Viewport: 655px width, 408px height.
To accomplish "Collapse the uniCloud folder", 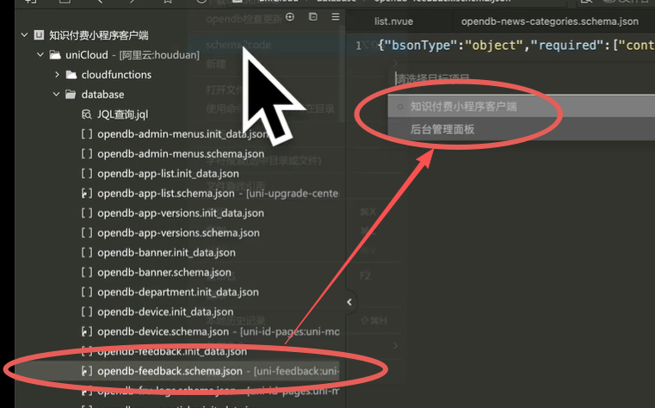I will (39, 55).
